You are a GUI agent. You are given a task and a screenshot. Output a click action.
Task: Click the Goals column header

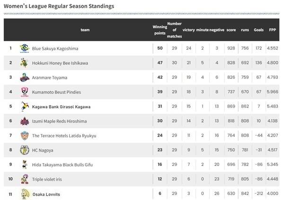tap(258, 30)
